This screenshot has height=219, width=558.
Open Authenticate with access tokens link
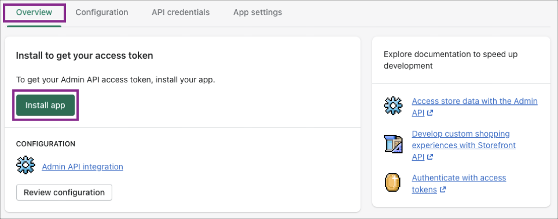coord(459,184)
